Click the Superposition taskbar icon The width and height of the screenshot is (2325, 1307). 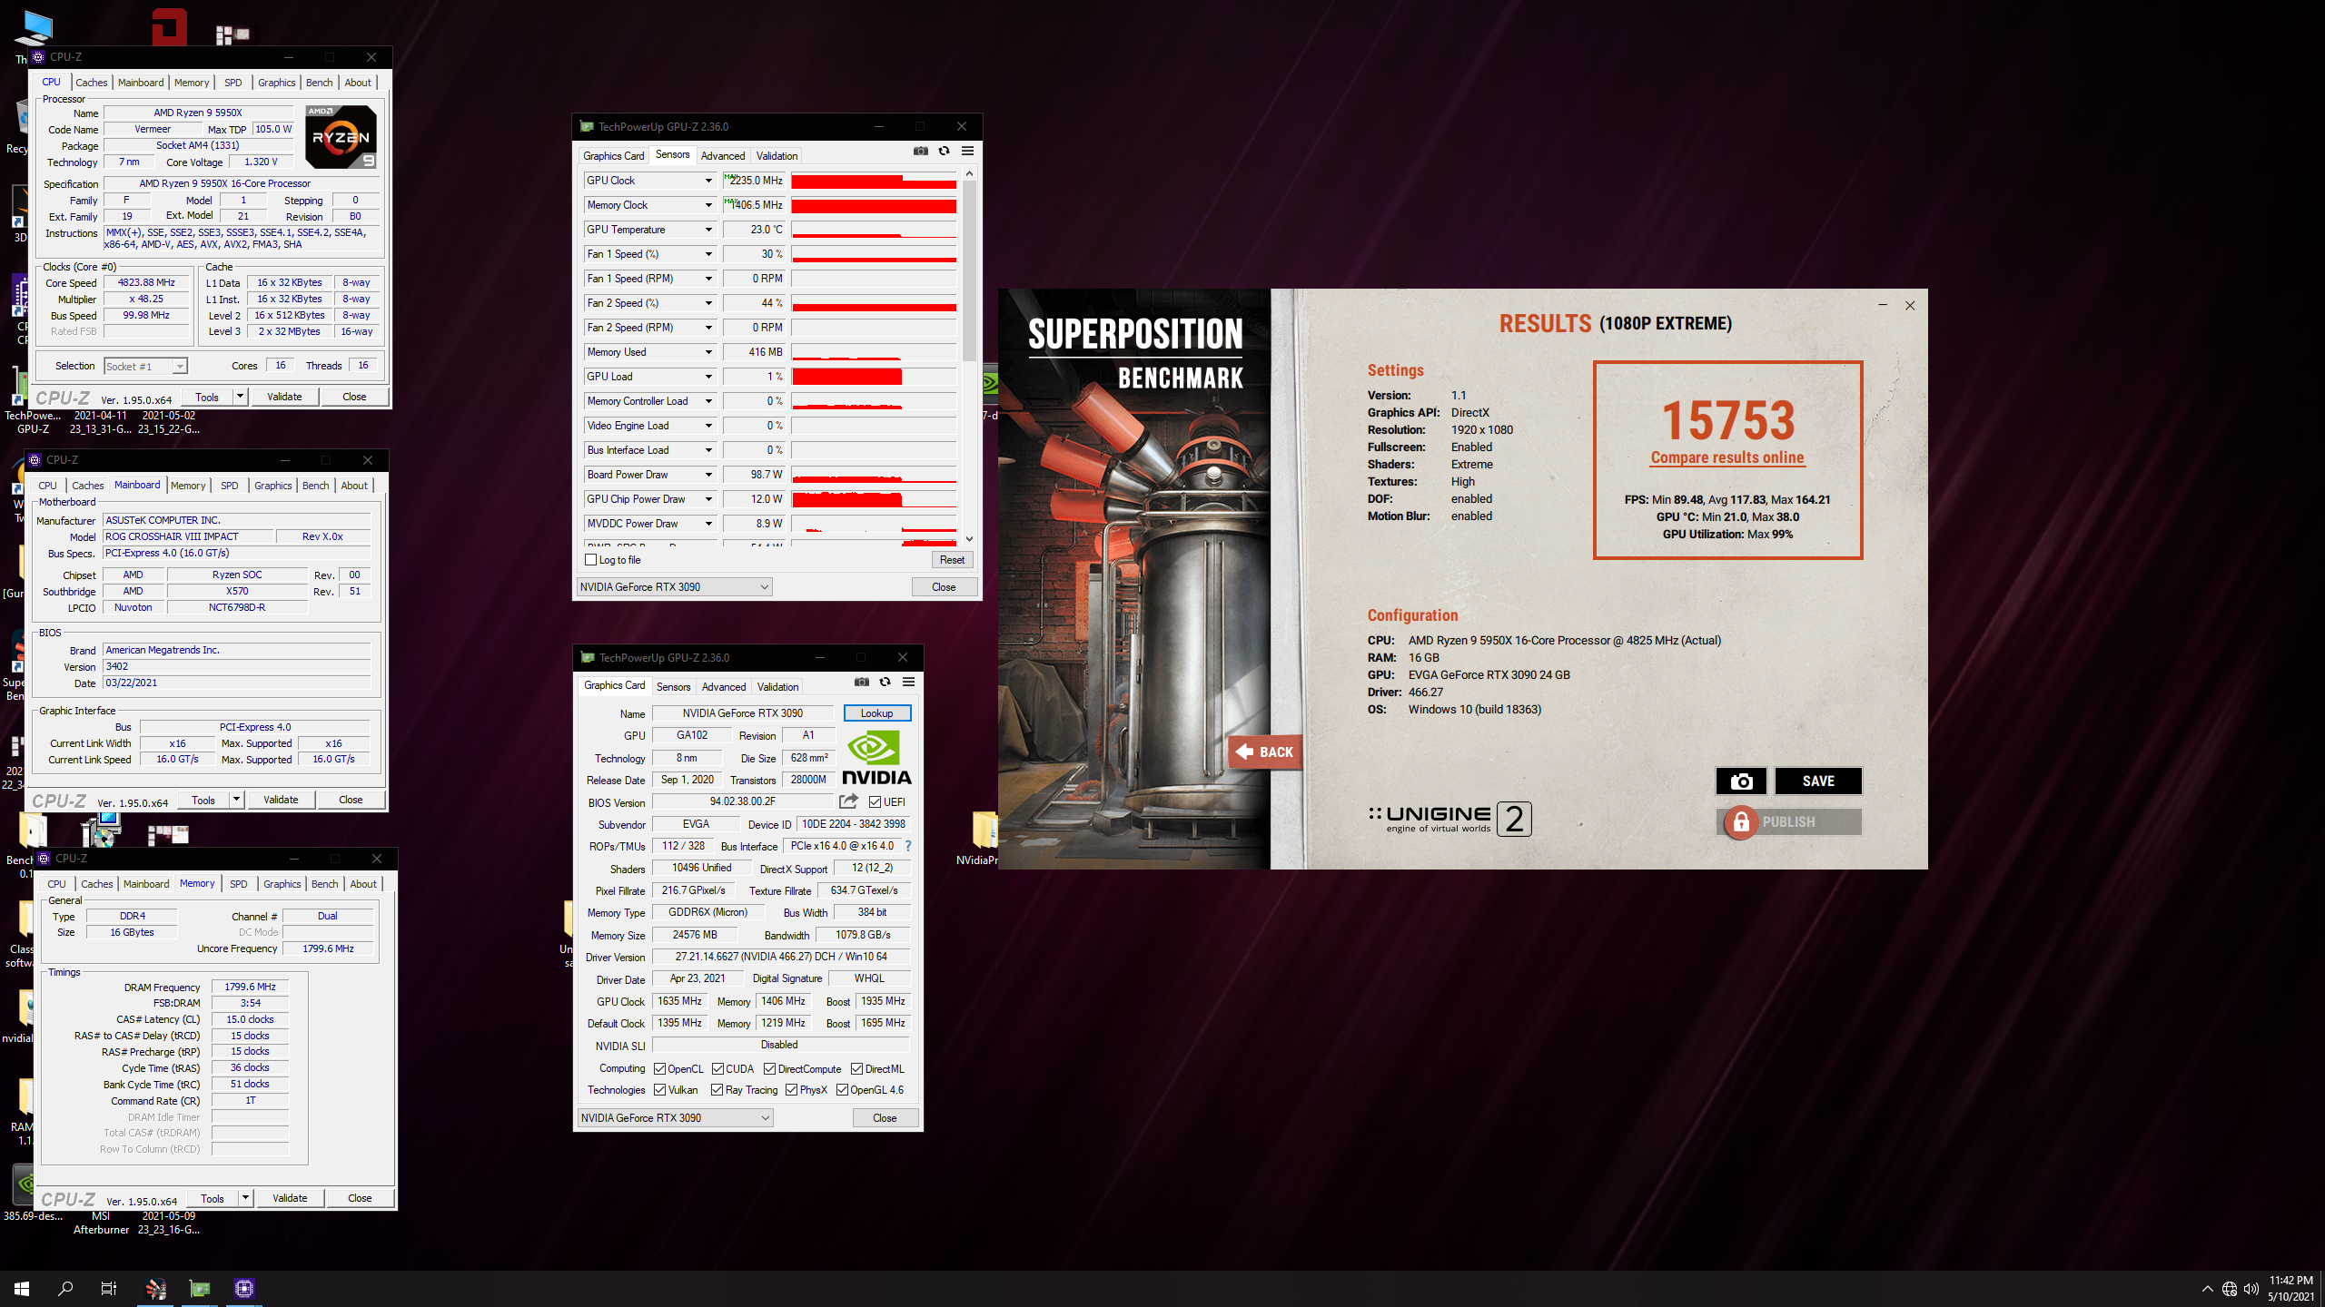156,1289
